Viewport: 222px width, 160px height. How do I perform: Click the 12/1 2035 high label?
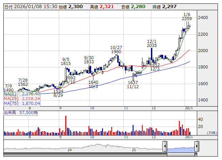click(x=152, y=44)
